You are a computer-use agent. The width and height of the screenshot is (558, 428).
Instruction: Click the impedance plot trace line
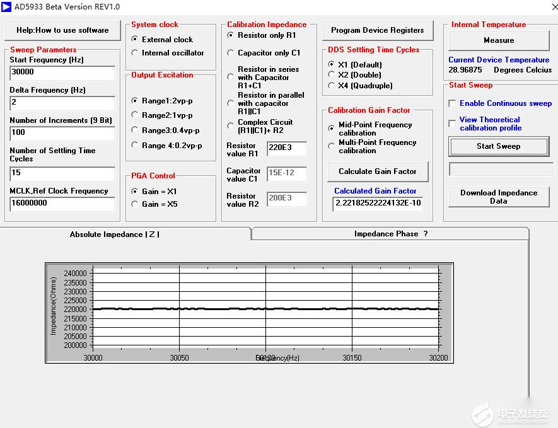[266, 309]
